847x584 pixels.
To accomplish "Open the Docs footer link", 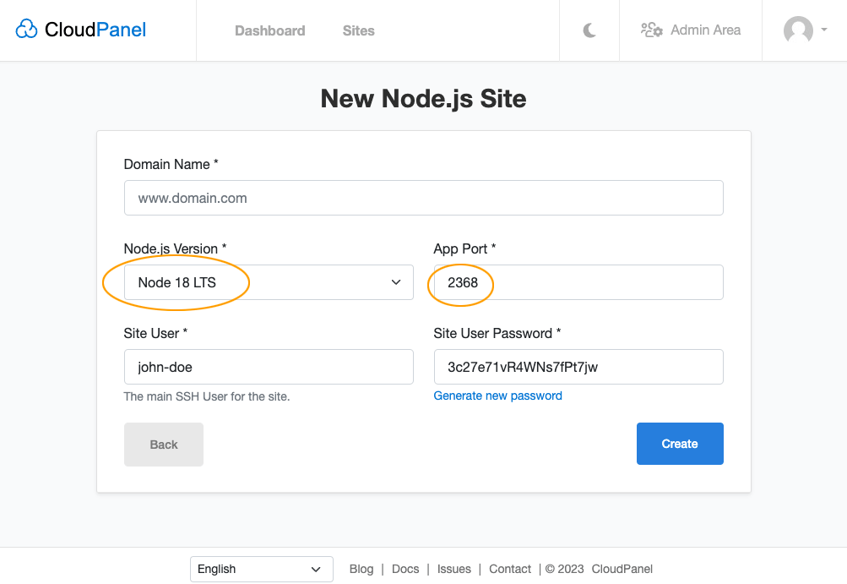I will pos(404,569).
